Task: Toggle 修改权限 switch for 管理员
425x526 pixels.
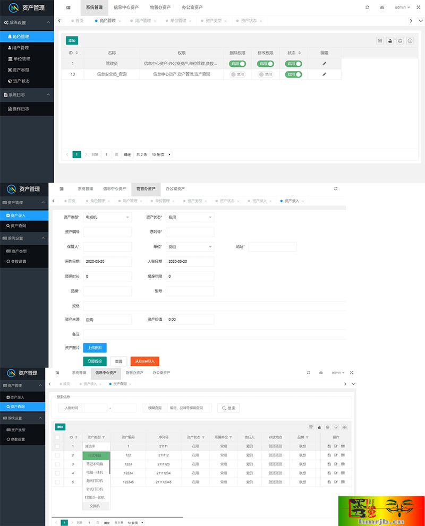Action: point(266,64)
